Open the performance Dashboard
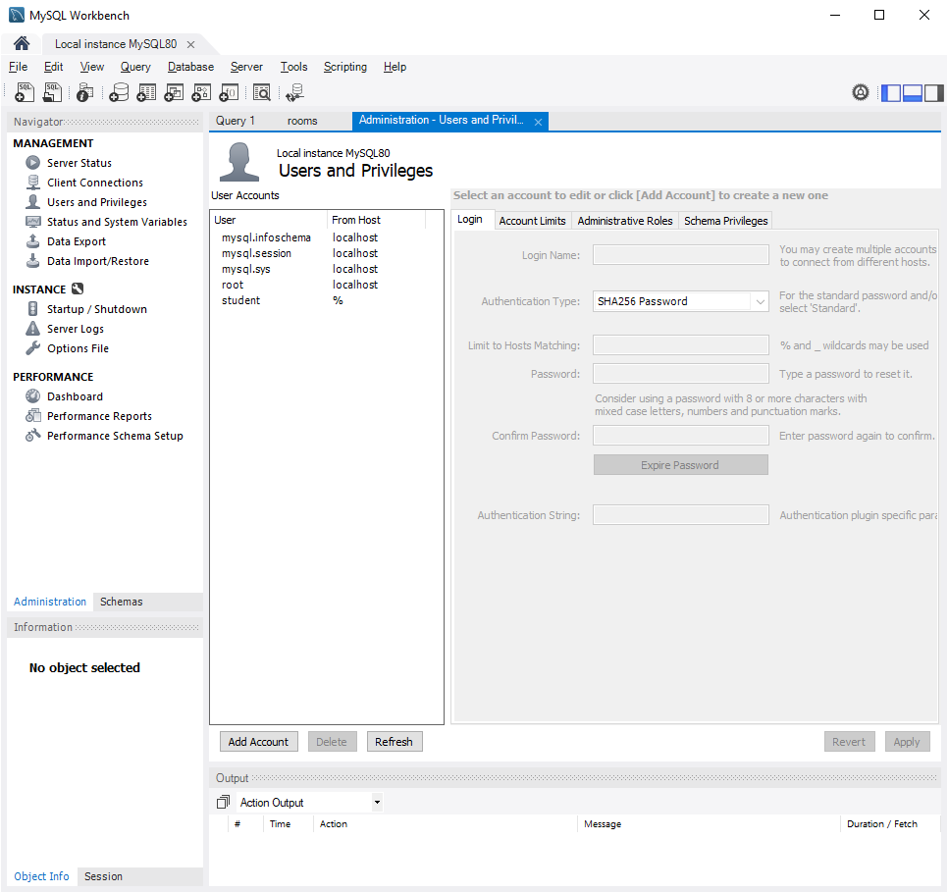The image size is (948, 893). point(75,396)
